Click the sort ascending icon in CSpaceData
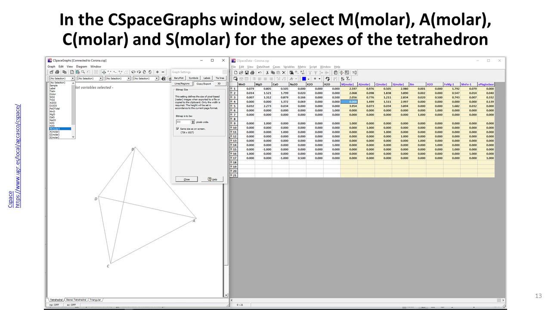The width and height of the screenshot is (551, 310). (343, 79)
